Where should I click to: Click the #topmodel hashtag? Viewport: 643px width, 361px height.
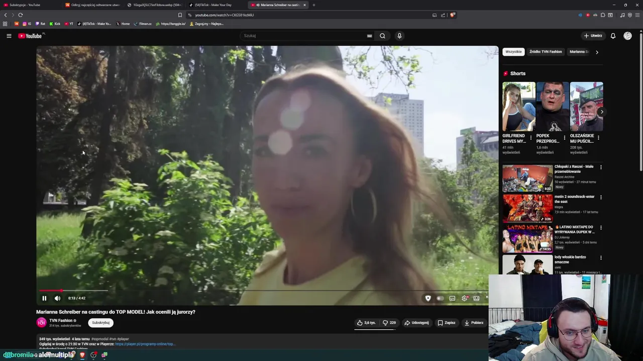tap(100, 339)
